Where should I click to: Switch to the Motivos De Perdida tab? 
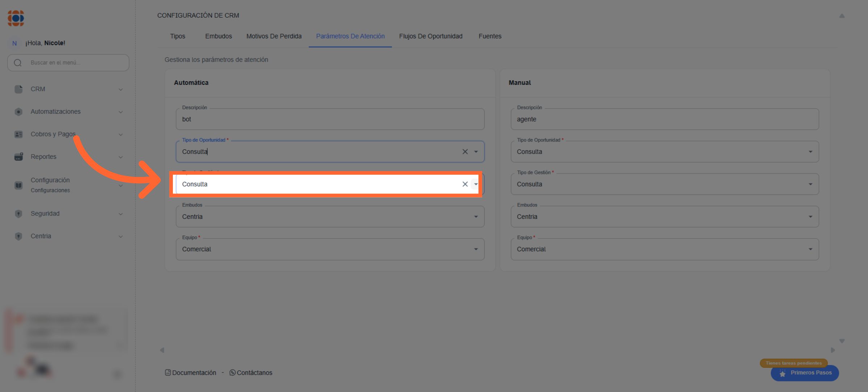click(x=274, y=36)
